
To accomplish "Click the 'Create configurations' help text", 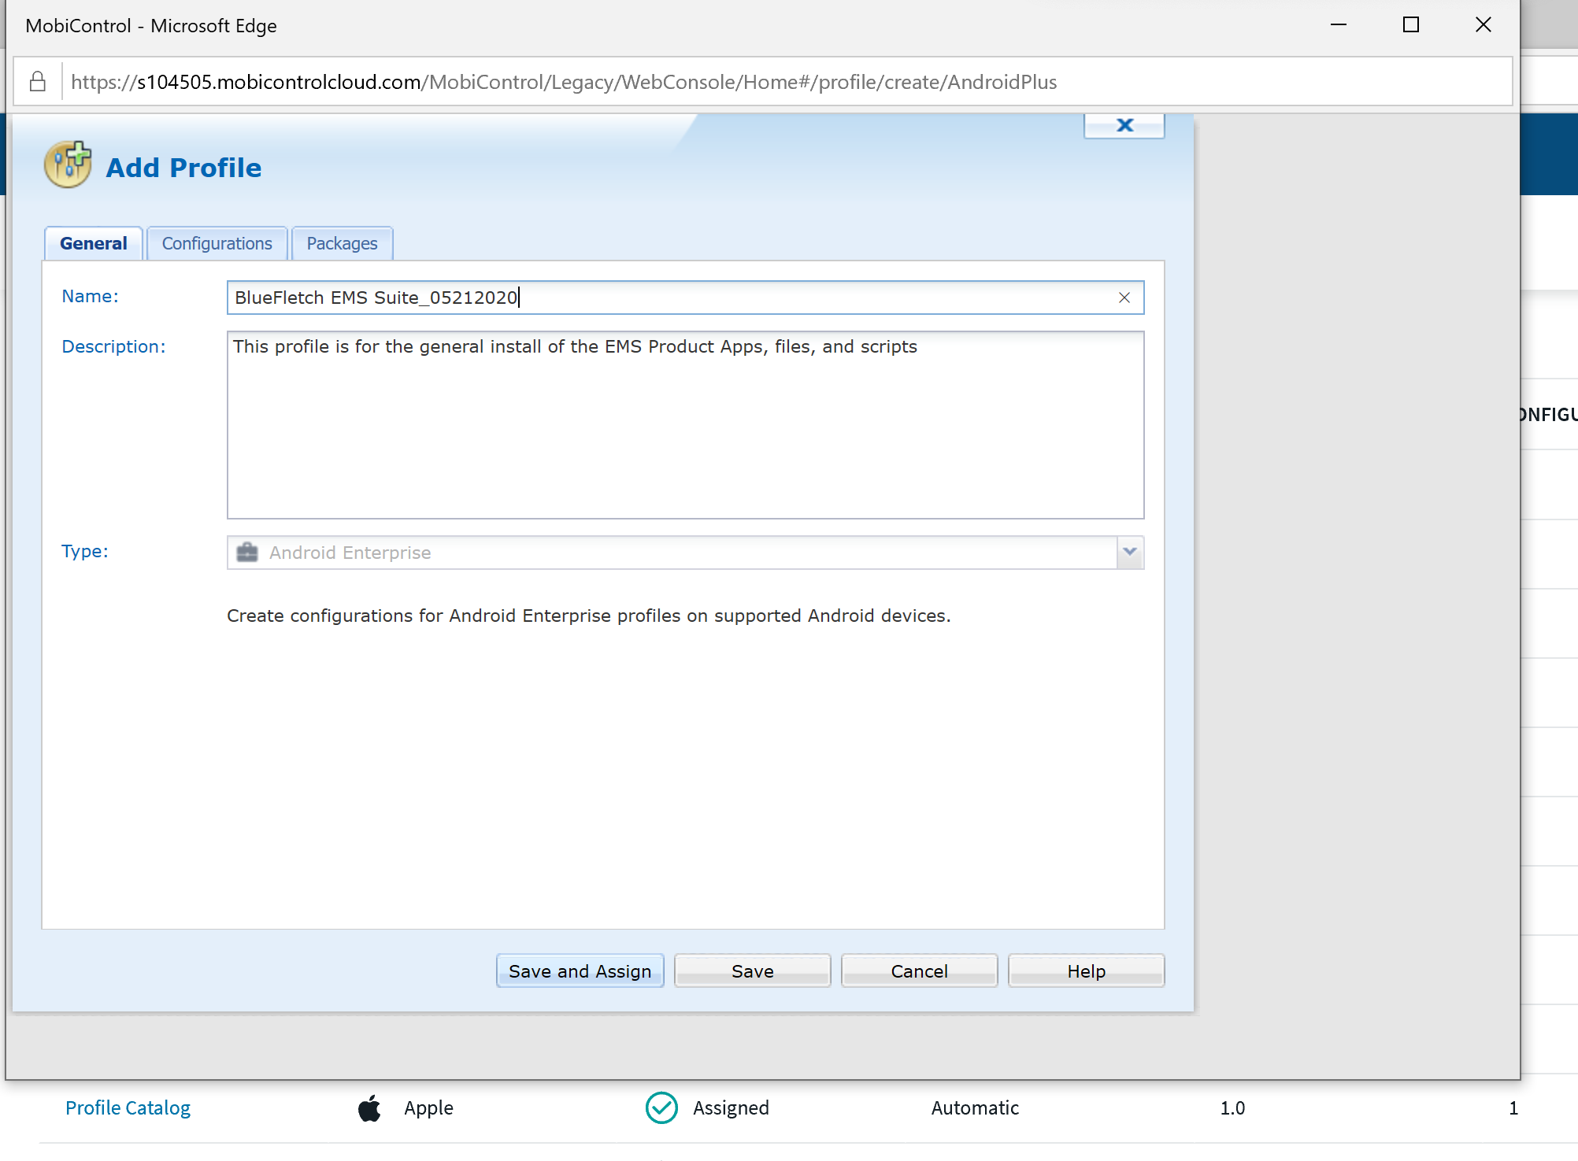I will coord(589,616).
